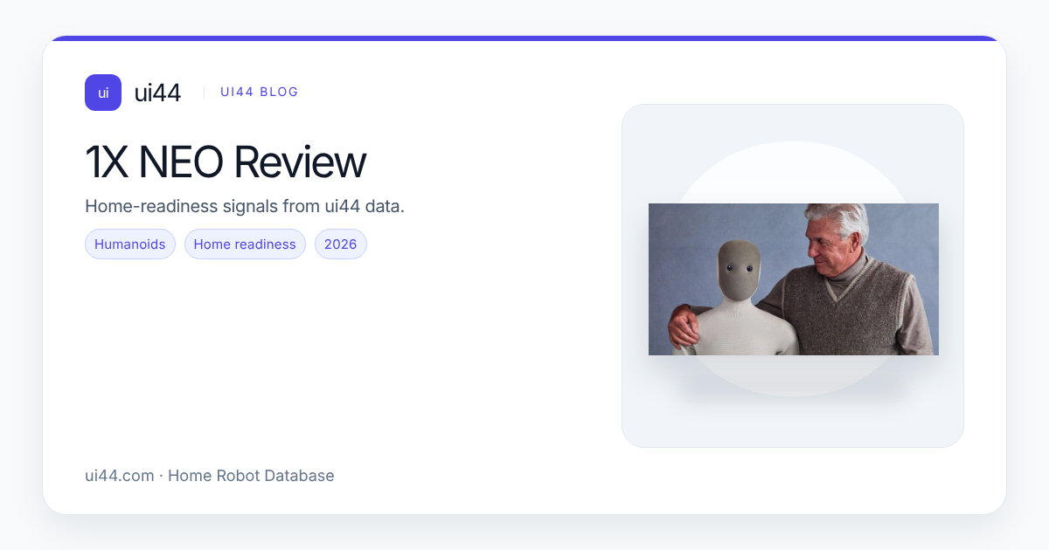The width and height of the screenshot is (1049, 550).
Task: Click the ui44 brand name
Action: pos(157,93)
